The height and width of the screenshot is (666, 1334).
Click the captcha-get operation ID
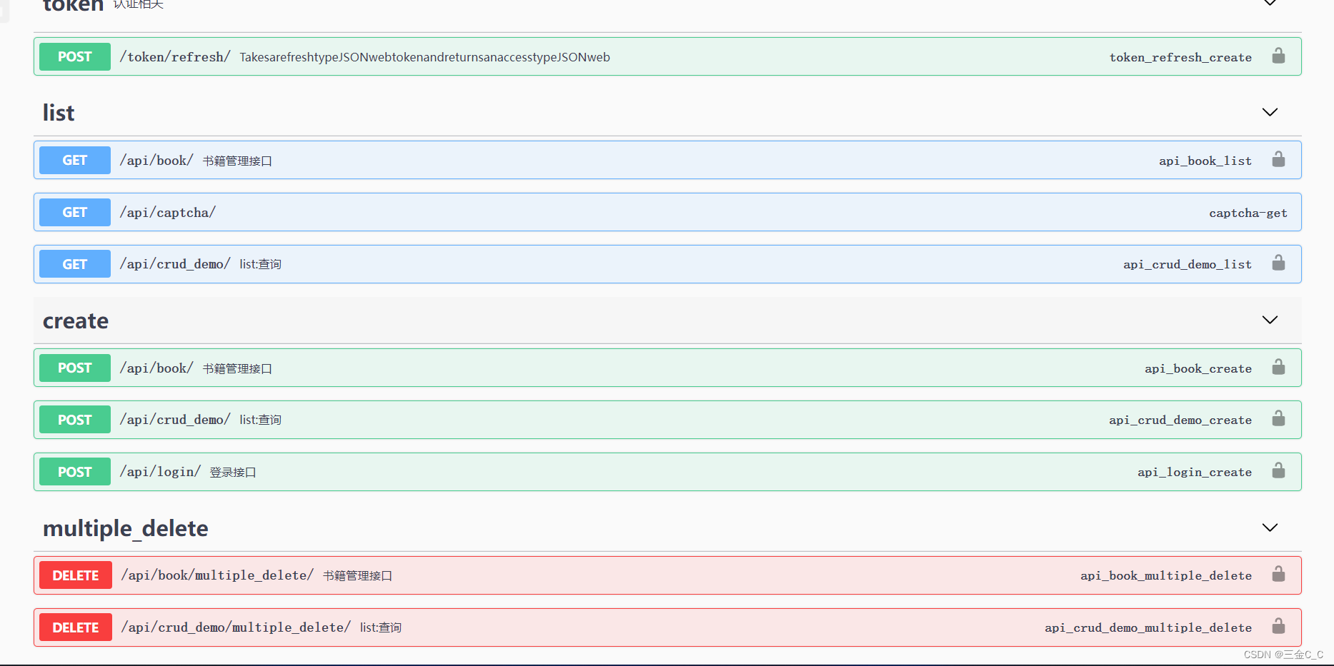click(1248, 213)
